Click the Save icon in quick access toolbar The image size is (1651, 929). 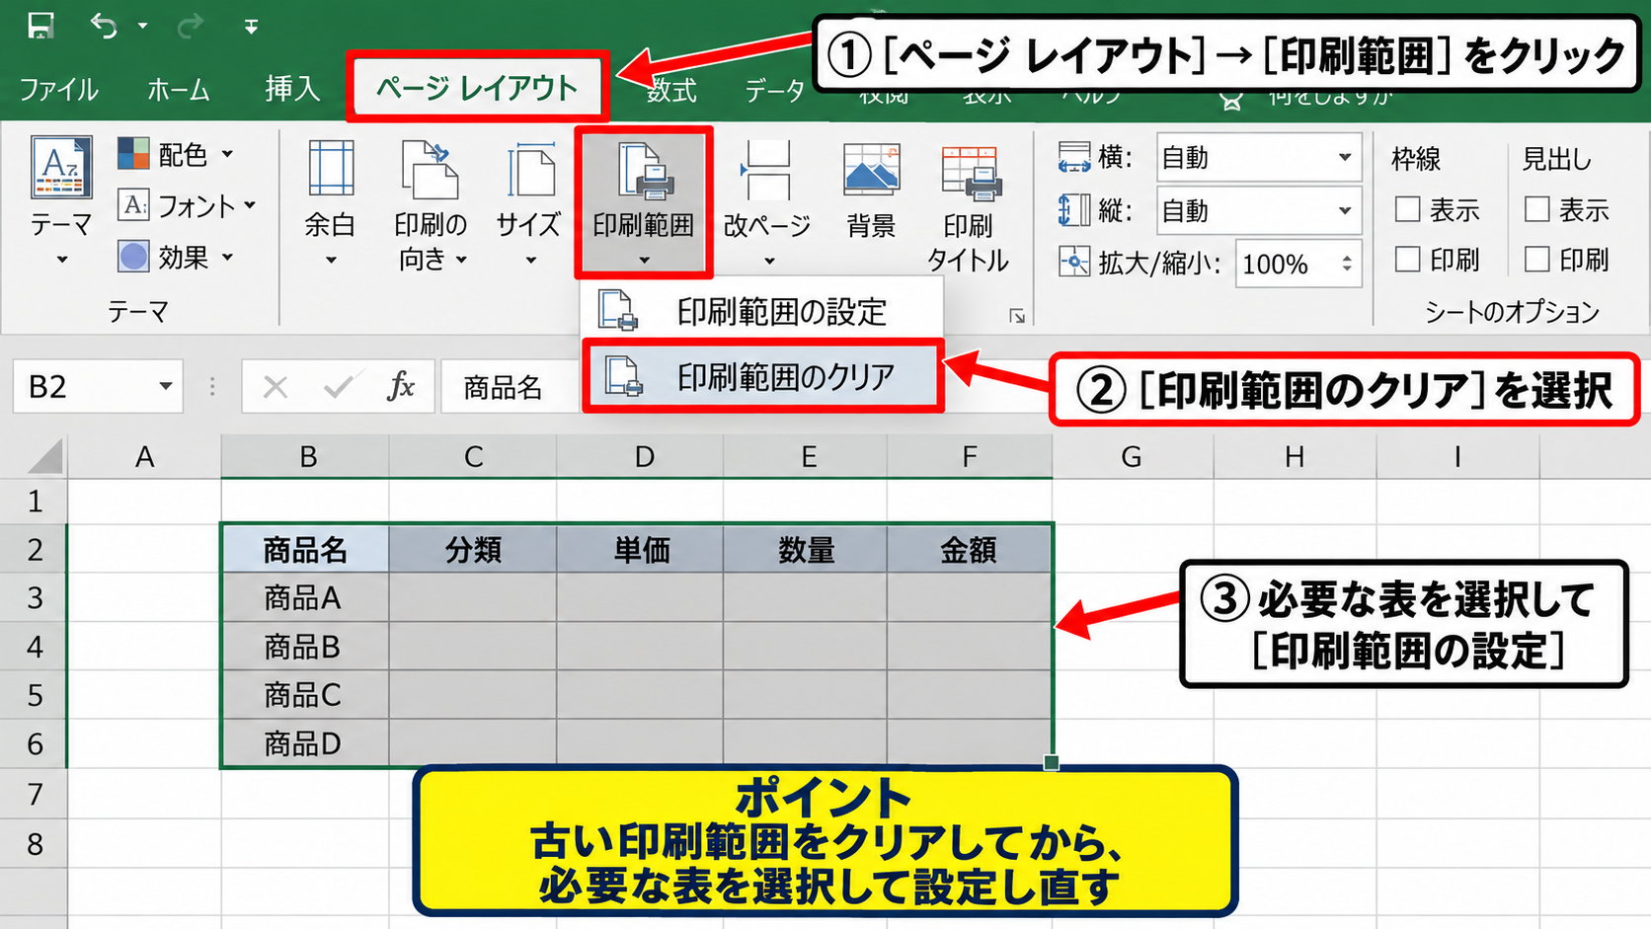(x=40, y=25)
